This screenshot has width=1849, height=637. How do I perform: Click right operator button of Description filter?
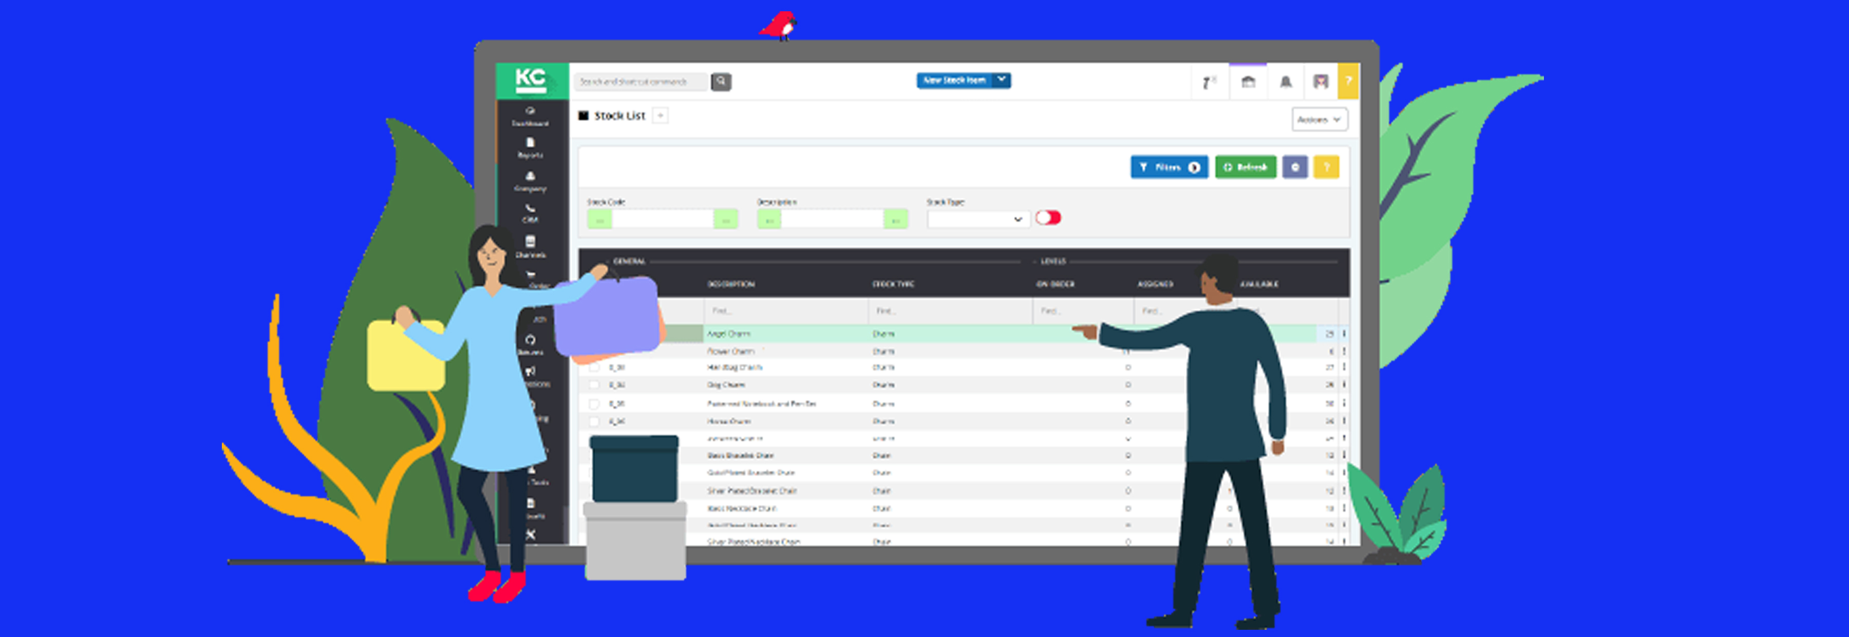point(895,220)
